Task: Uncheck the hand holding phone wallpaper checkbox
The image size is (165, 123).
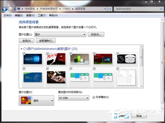Action: click(48, 69)
